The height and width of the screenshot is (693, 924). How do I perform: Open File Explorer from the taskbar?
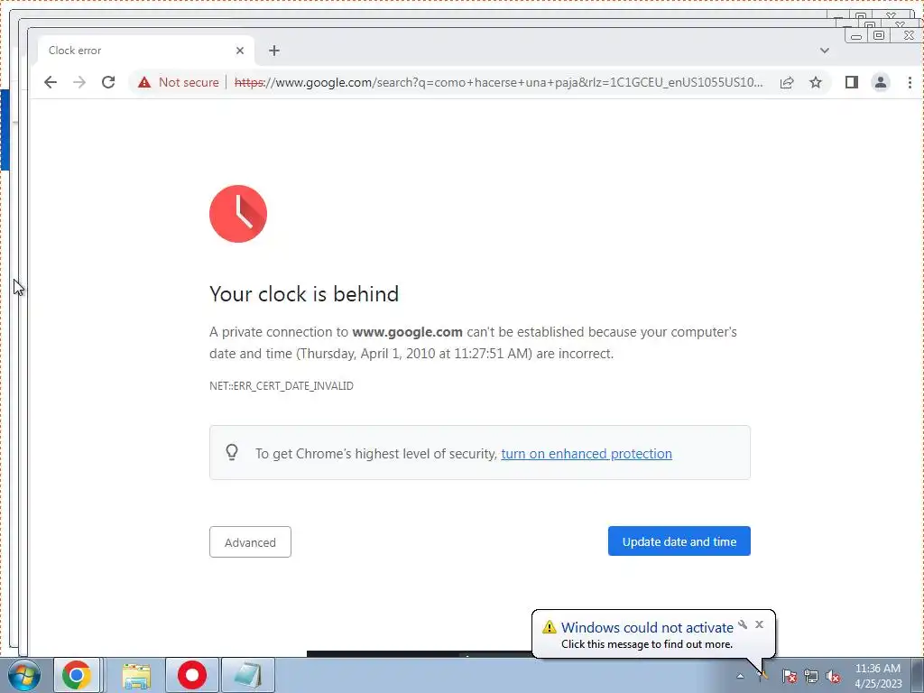coord(136,675)
